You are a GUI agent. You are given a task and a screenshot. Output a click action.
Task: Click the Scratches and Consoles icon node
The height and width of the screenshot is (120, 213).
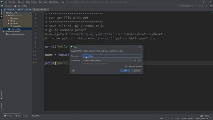[7, 34]
